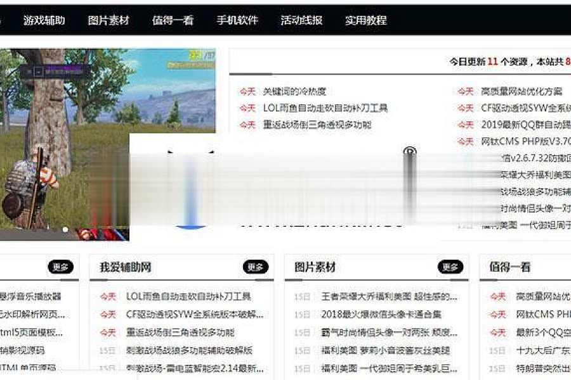The height and width of the screenshot is (380, 571).
Task: Open 重返战场倒三角透视多功能 in the 我爱辅助网 section
Action: click(x=180, y=332)
